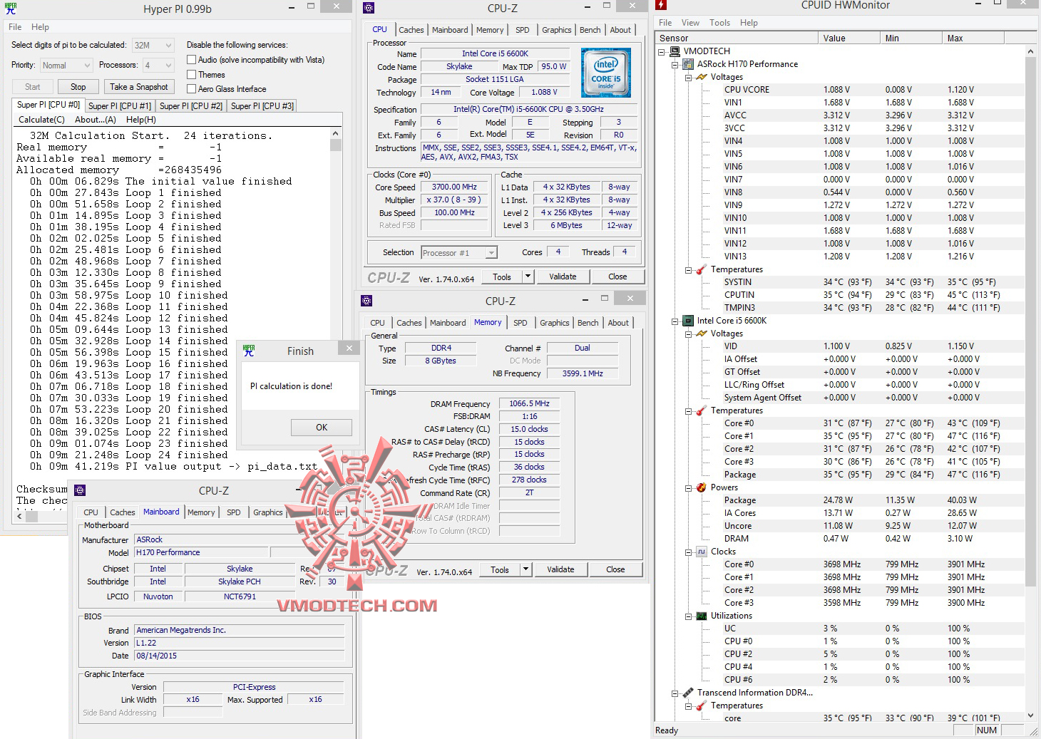Screen dimensions: 1041x739
Task: Click OK in the Finish dialog
Action: click(x=322, y=428)
